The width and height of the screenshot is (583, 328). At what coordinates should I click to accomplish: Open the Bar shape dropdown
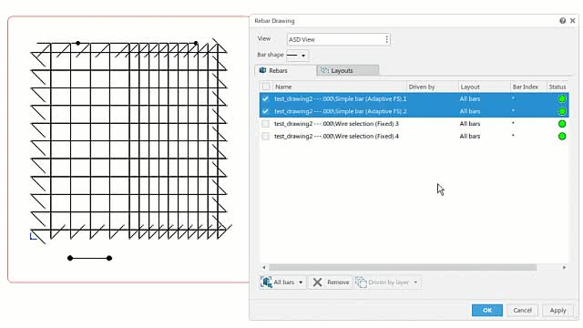(x=303, y=56)
